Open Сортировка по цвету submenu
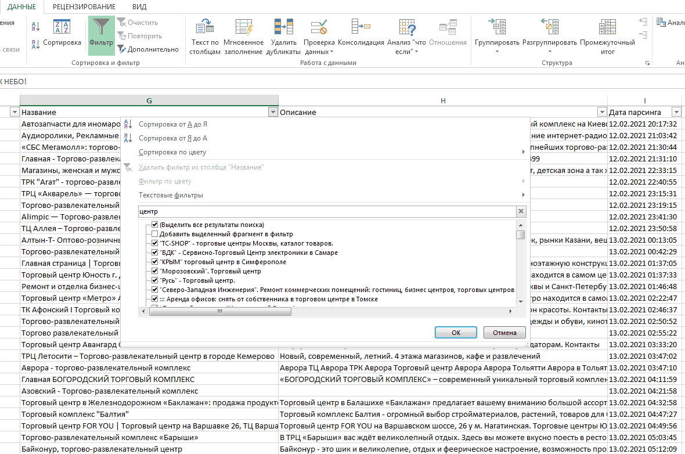The height and width of the screenshot is (454, 685). pos(325,152)
